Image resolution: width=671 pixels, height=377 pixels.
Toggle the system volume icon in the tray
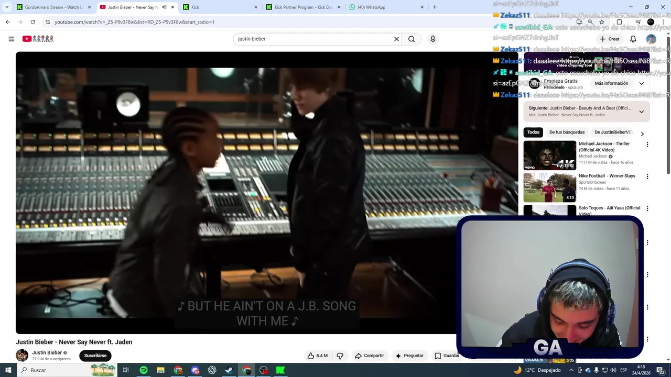click(613, 370)
